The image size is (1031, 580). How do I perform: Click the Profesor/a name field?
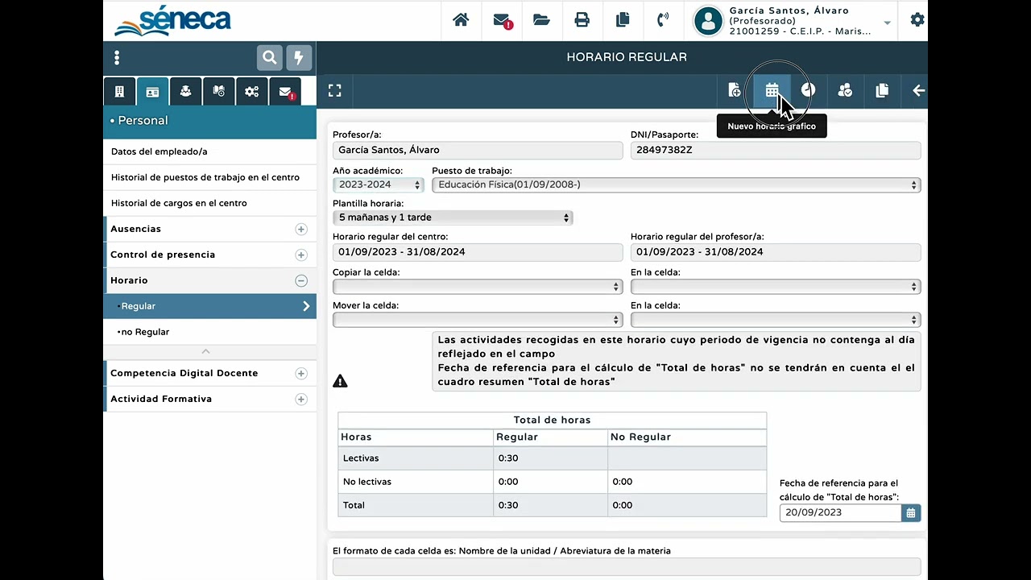[478, 150]
